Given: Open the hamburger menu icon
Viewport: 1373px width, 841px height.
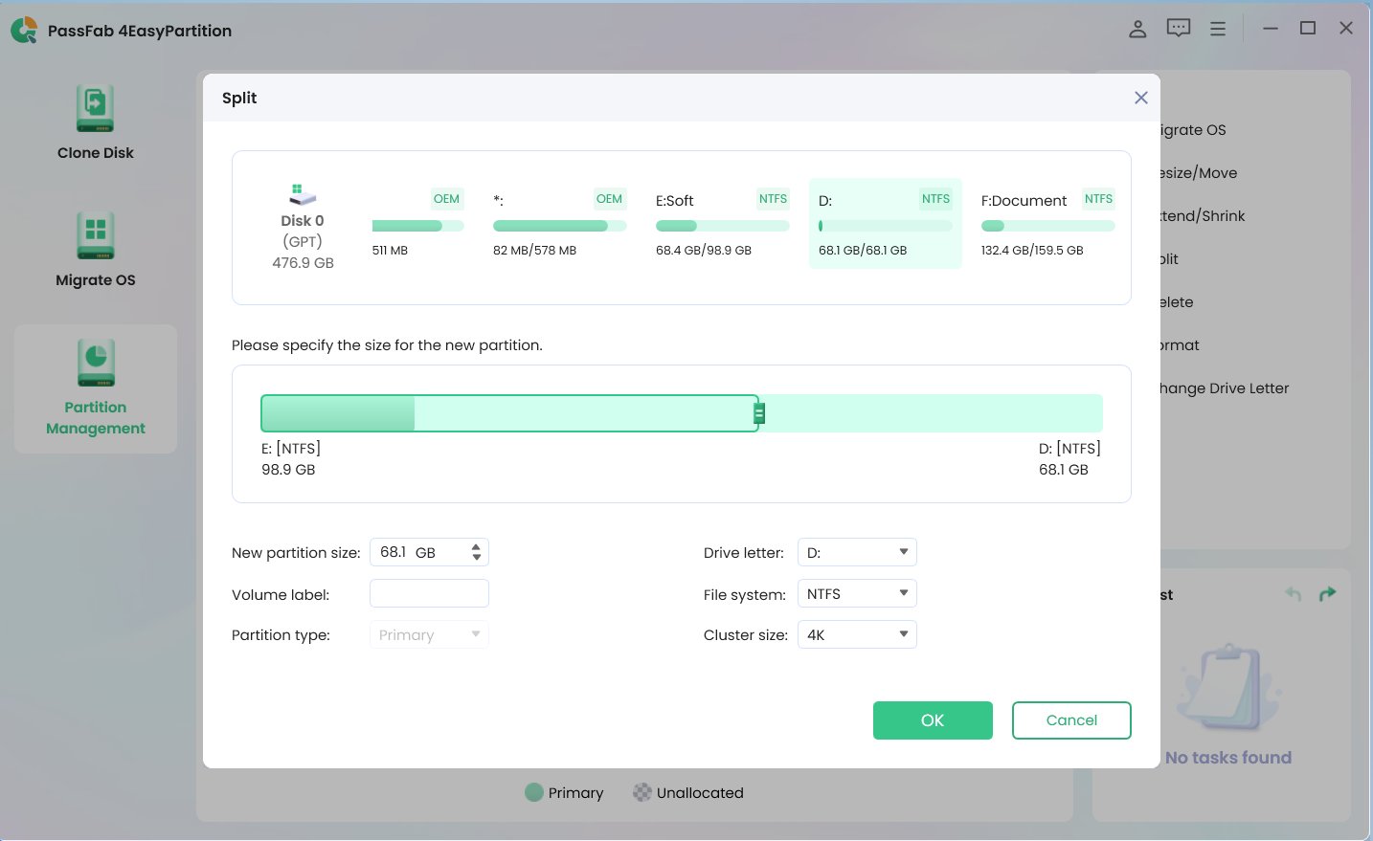Looking at the screenshot, I should [x=1218, y=29].
